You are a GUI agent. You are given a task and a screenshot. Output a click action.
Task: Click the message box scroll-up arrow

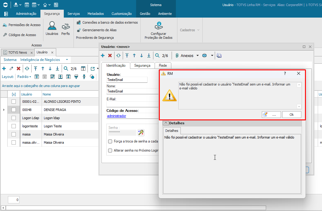click(x=299, y=85)
